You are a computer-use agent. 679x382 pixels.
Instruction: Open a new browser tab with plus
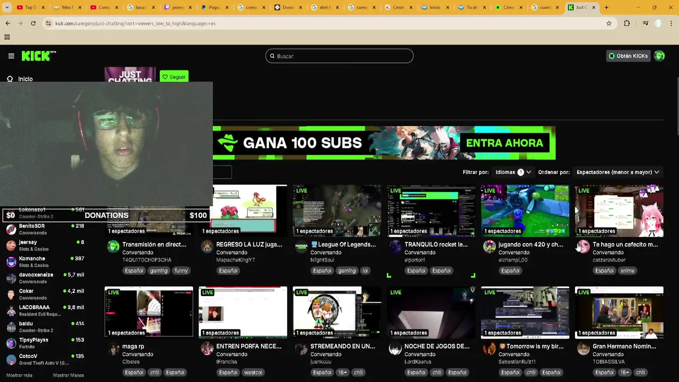point(606,7)
